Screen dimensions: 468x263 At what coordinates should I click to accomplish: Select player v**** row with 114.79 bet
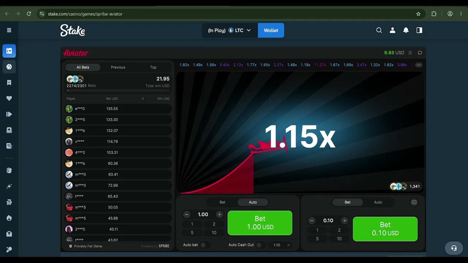click(x=118, y=141)
